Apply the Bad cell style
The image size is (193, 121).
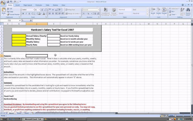(x=139, y=10)
